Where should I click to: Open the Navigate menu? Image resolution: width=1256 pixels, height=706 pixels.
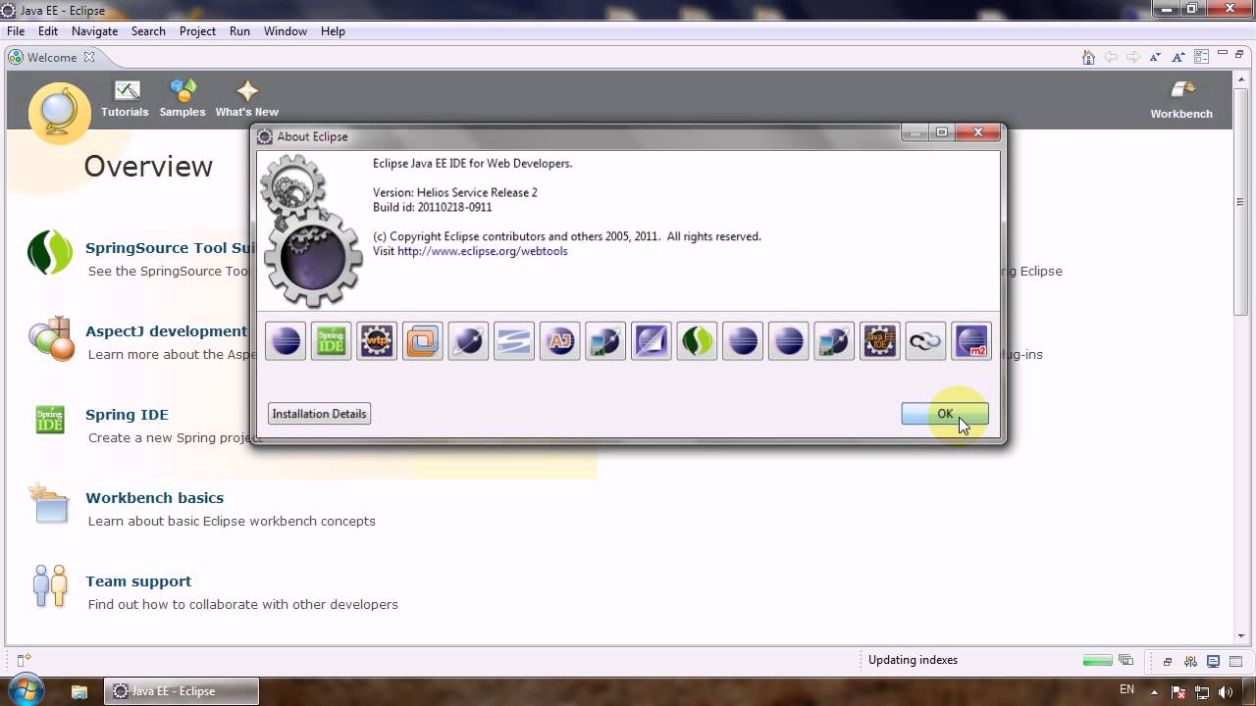pyautogui.click(x=94, y=31)
